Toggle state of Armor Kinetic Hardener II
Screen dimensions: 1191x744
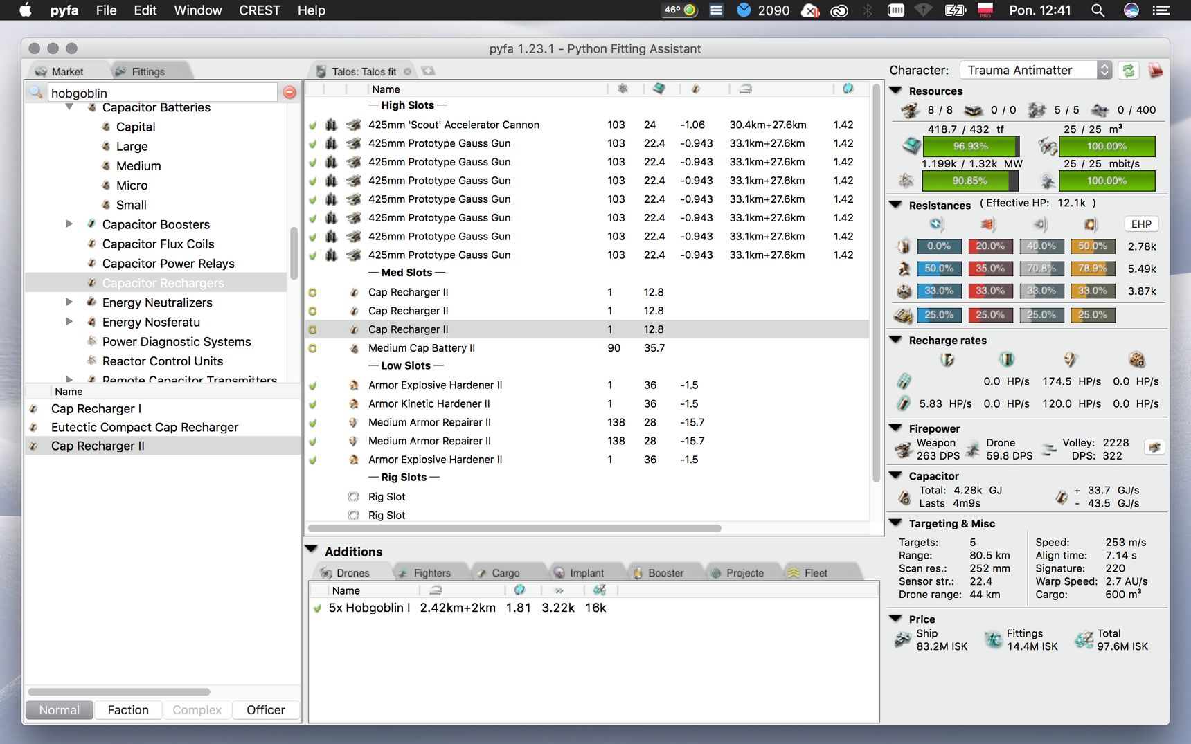313,404
